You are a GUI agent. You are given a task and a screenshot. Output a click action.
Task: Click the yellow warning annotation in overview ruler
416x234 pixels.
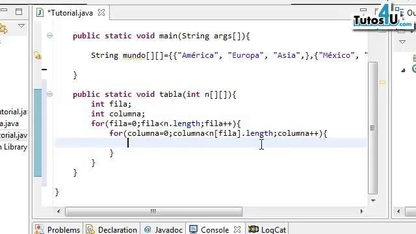coord(382,83)
